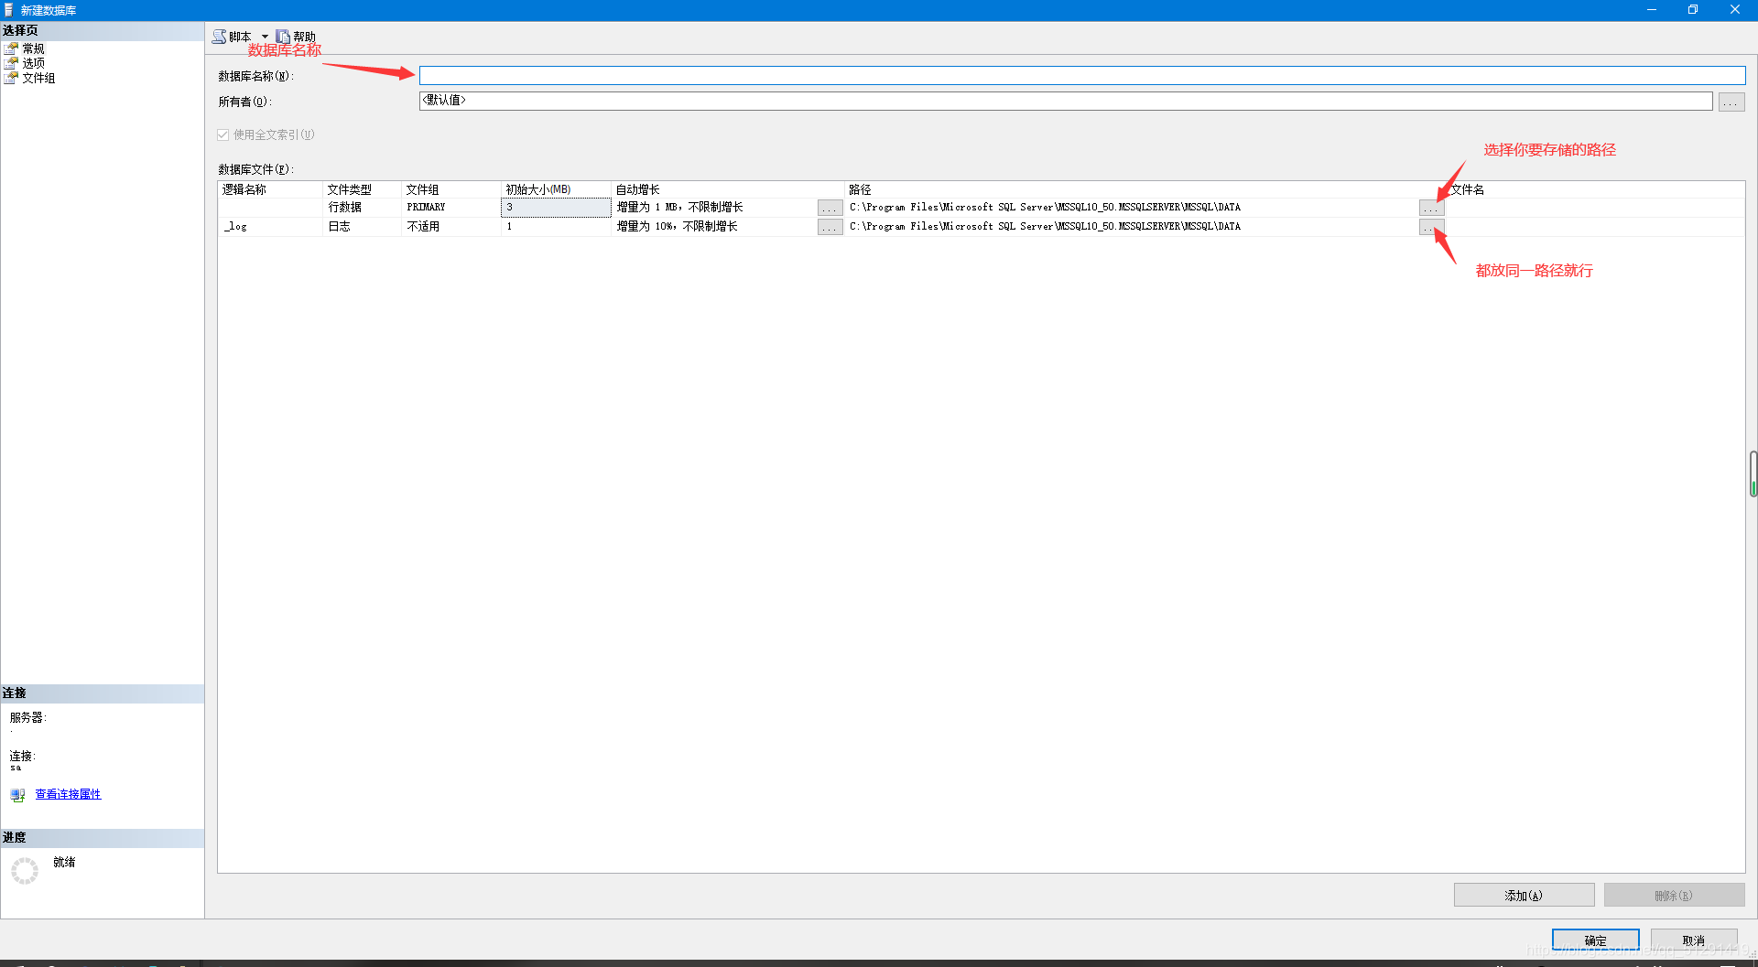Click the 路径 column header
Screen dimensions: 1758x967
point(1145,189)
